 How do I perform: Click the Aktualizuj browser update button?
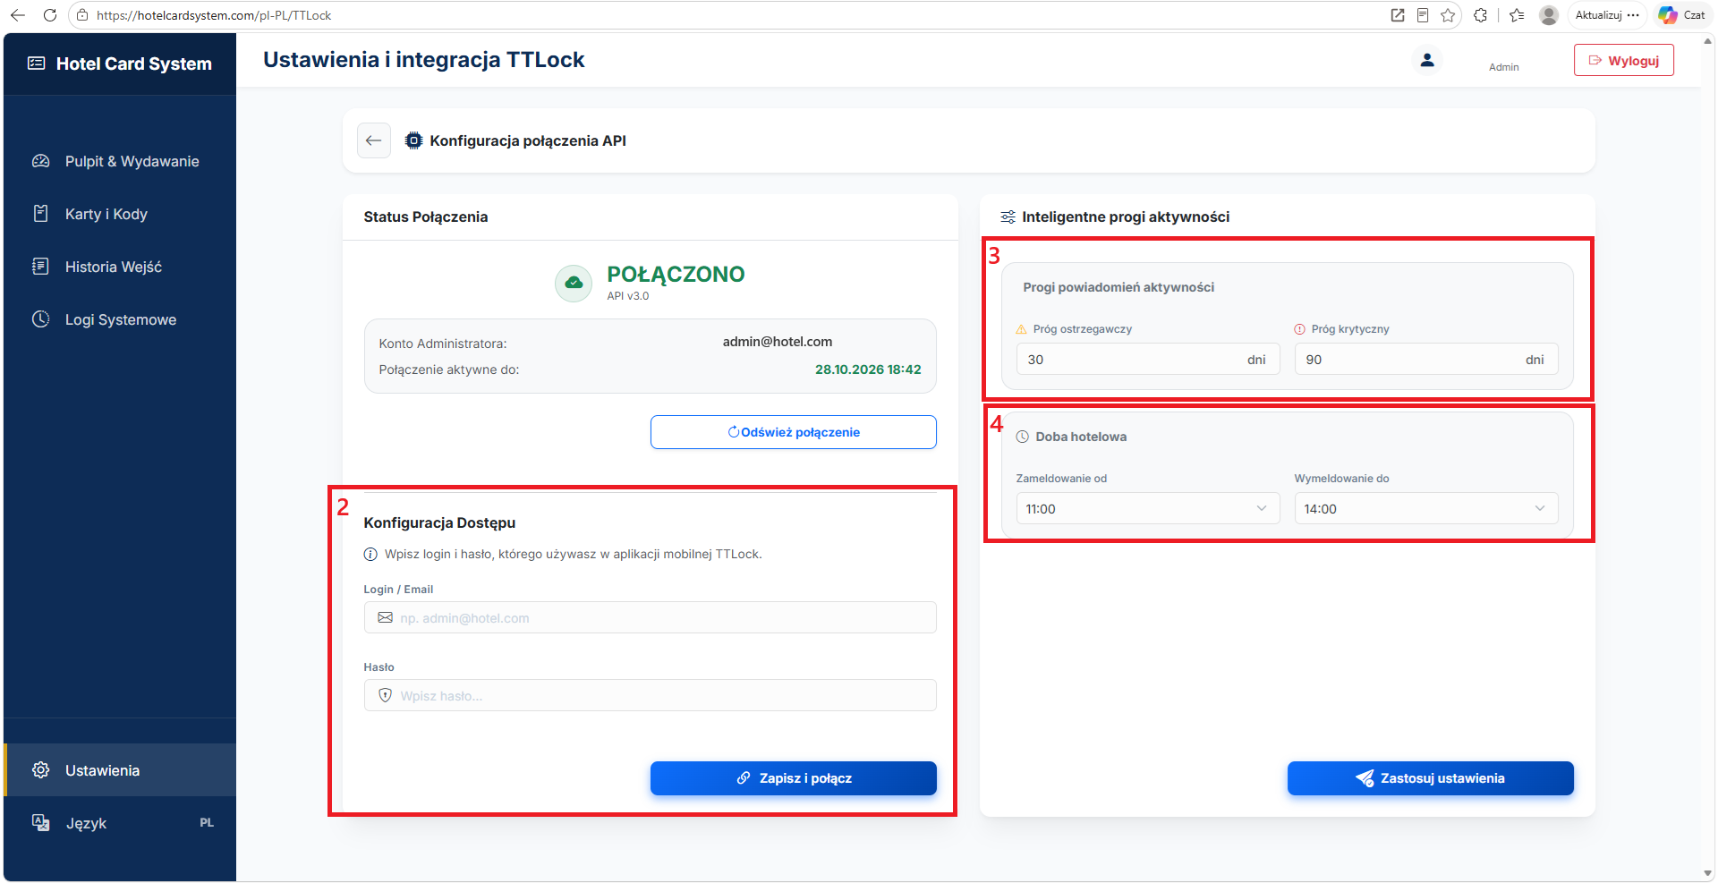click(1607, 15)
